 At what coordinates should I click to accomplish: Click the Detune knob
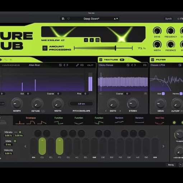click(37, 103)
